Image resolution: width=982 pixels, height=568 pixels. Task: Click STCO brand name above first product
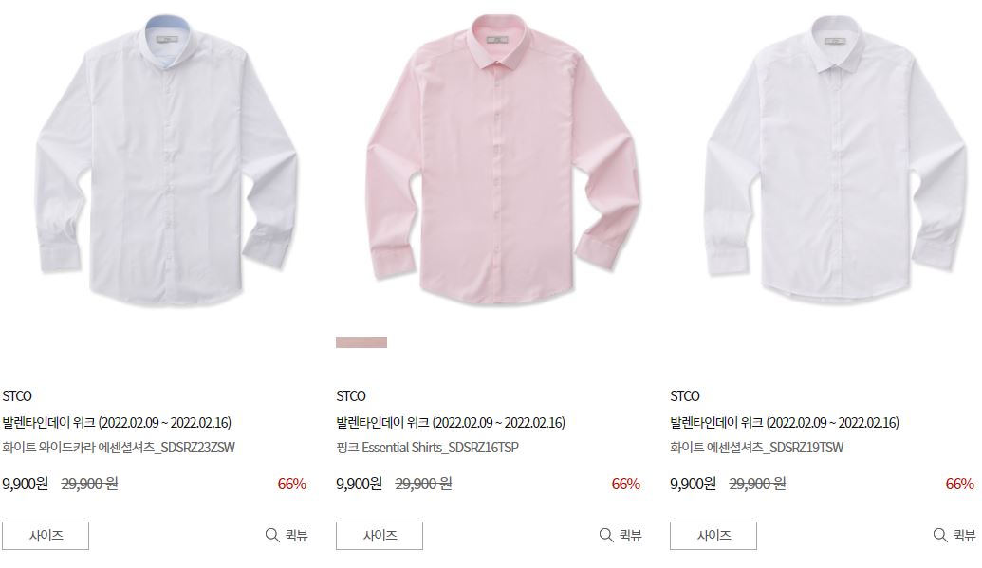tap(17, 395)
